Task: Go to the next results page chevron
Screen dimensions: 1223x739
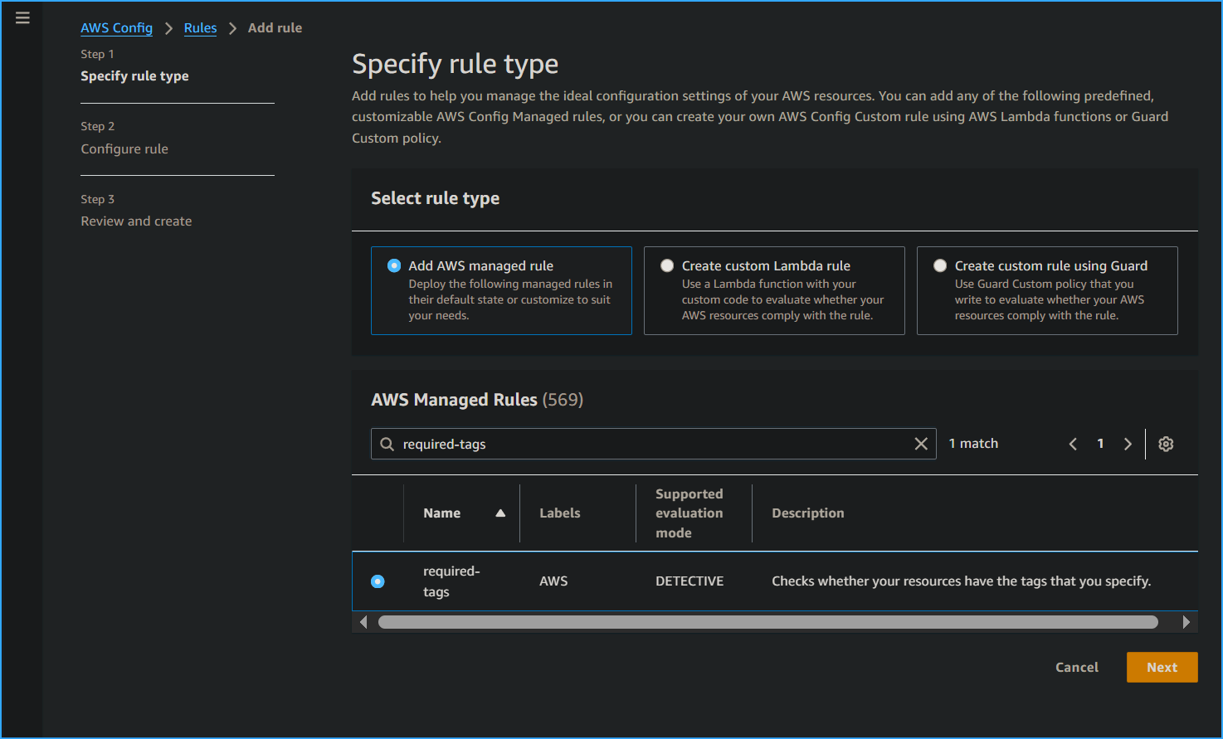Action: (1128, 444)
